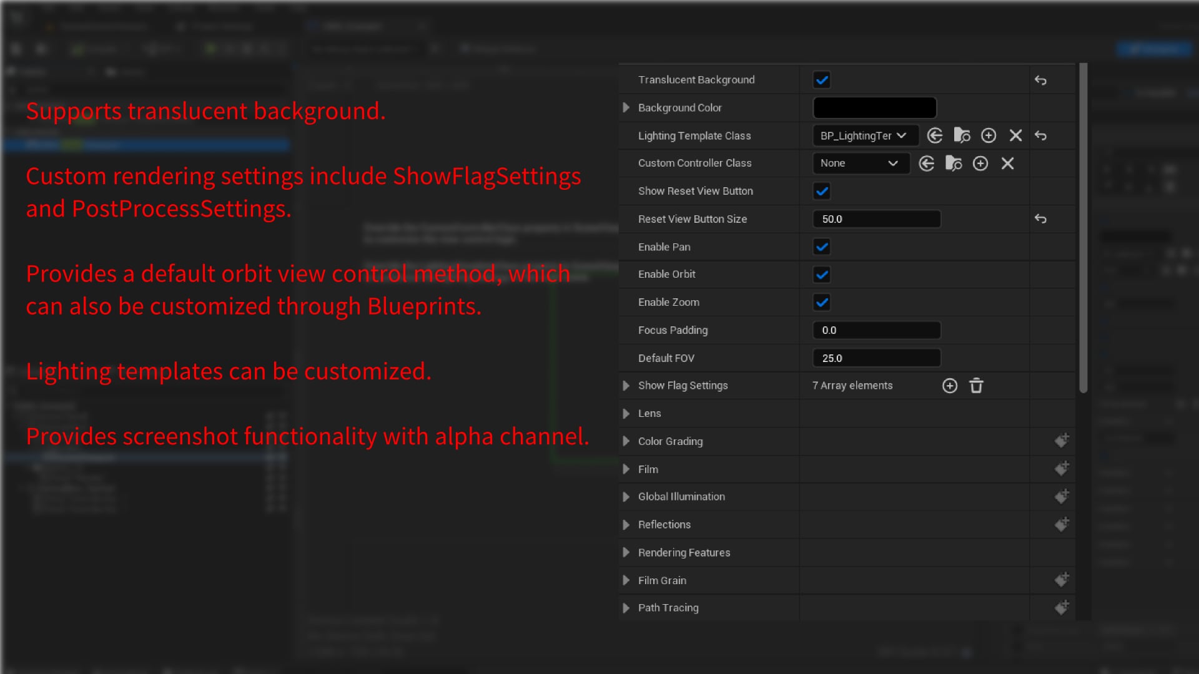Viewport: 1199px width, 674px height.
Task: Expand the Color Grading section
Action: point(626,441)
